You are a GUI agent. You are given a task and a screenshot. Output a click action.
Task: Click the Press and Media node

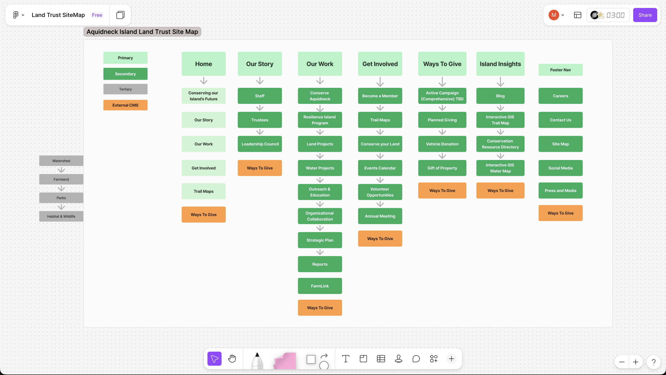tap(561, 191)
